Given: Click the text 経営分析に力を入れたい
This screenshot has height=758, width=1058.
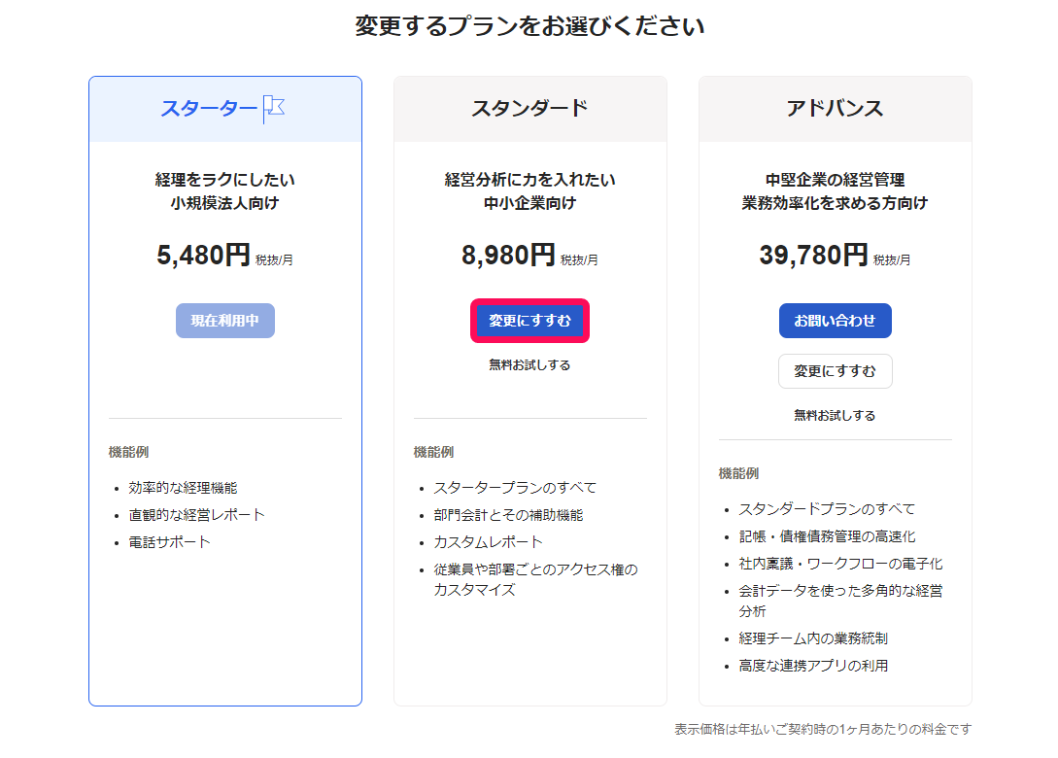Looking at the screenshot, I should [529, 180].
